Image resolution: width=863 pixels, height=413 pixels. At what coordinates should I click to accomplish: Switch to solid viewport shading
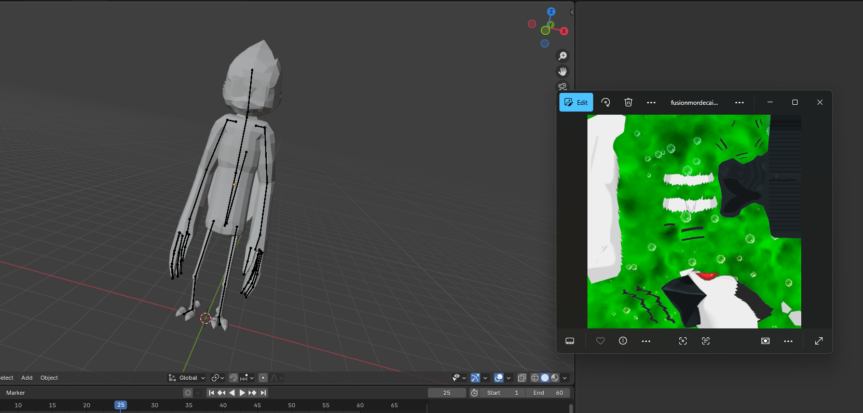click(x=545, y=378)
